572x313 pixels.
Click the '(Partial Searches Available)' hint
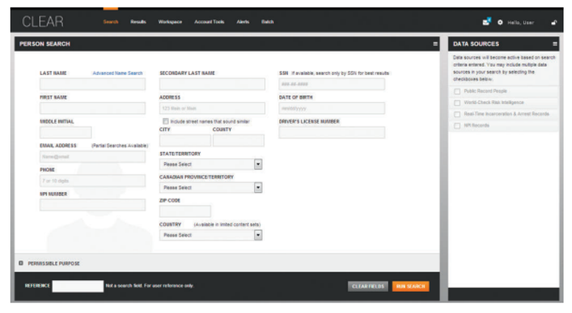coord(120,145)
